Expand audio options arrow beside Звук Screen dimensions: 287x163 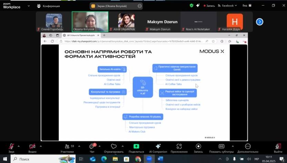click(19, 146)
